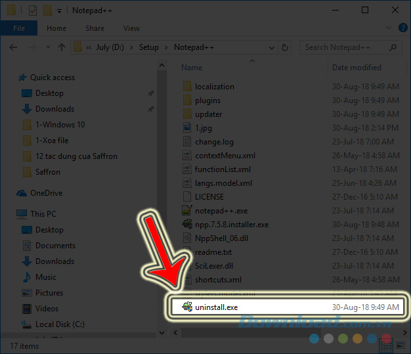Sort files by Date modified column
411x354 pixels.
tap(357, 68)
